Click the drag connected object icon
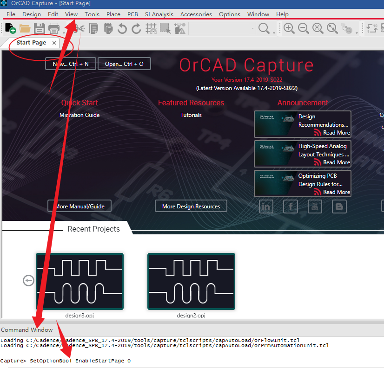Image resolution: width=384 pixels, height=368 pixels. [180, 28]
